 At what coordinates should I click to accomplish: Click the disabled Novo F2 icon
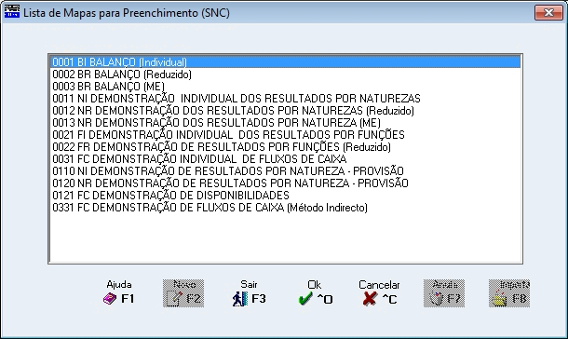pos(183,293)
